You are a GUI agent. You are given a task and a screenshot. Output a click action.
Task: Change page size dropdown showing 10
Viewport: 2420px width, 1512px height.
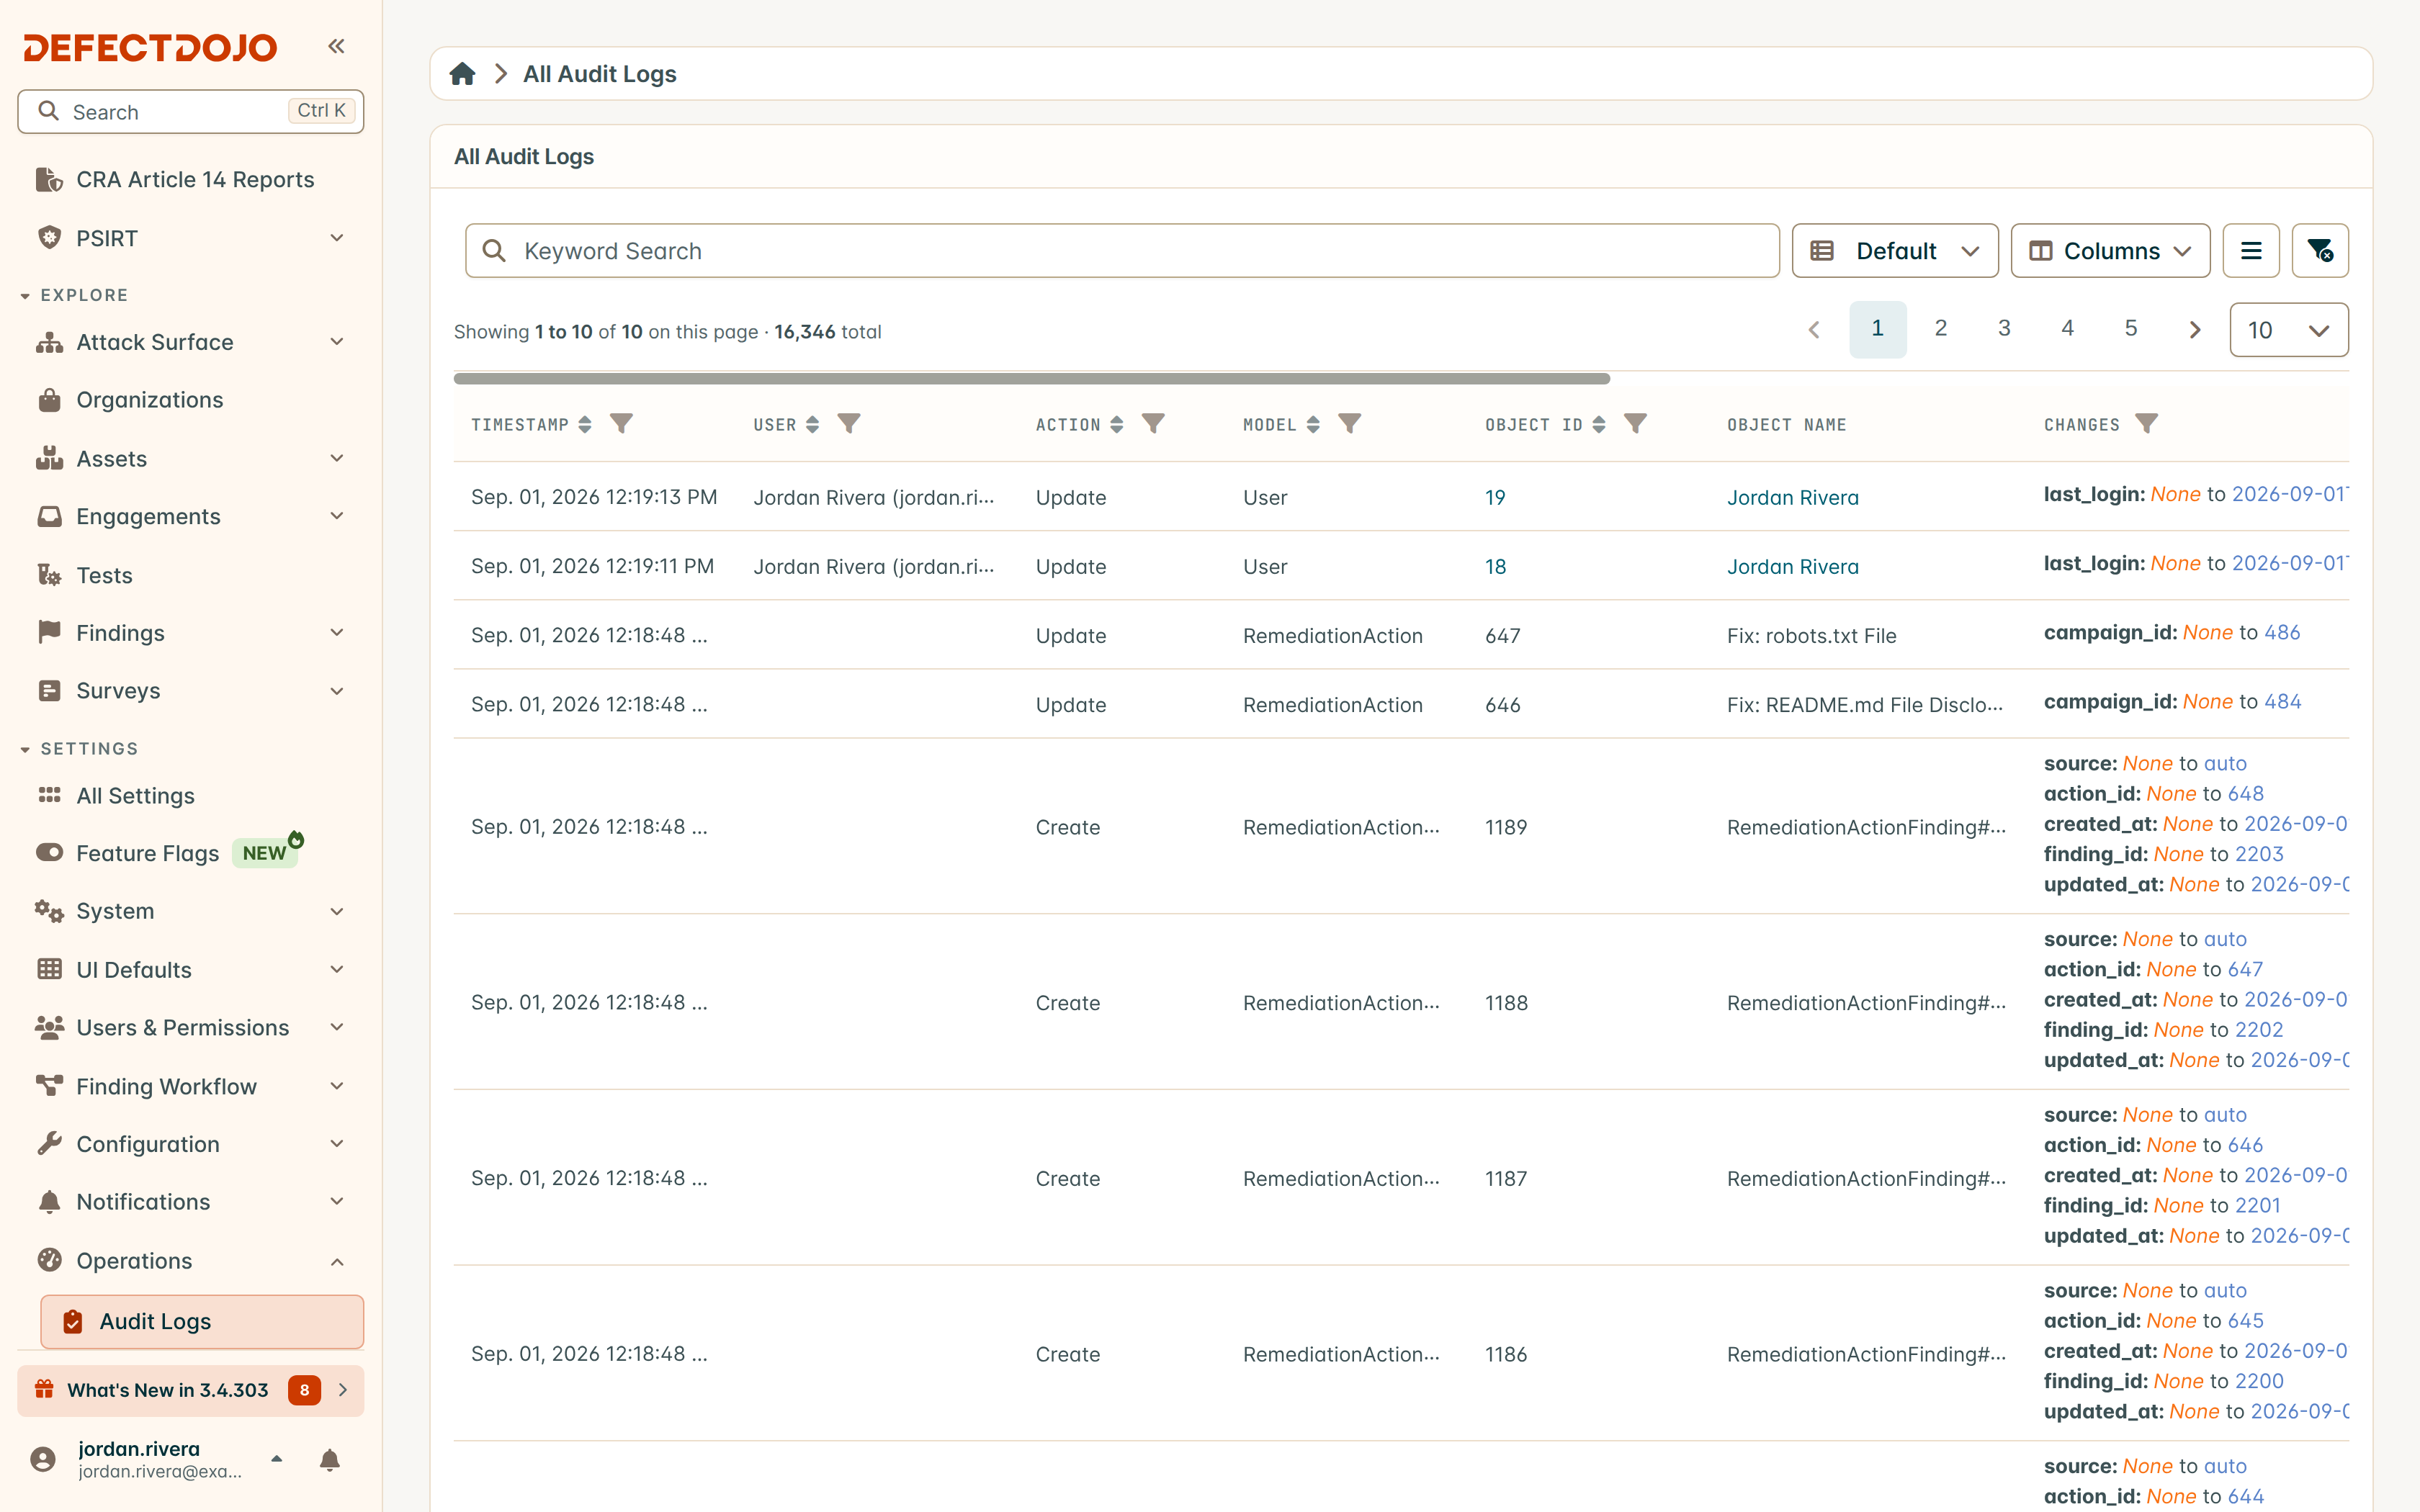pos(2289,330)
